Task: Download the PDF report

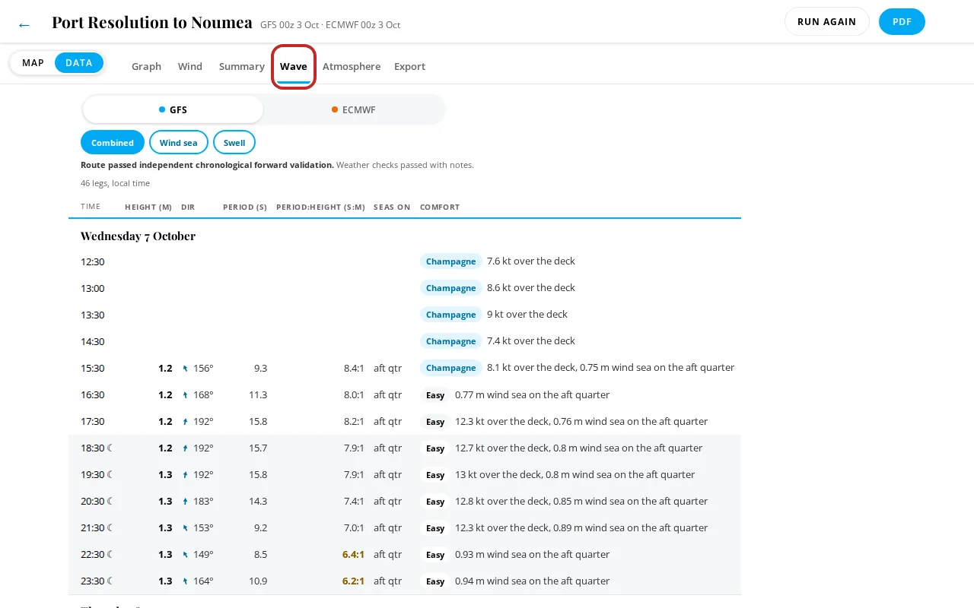Action: (902, 21)
